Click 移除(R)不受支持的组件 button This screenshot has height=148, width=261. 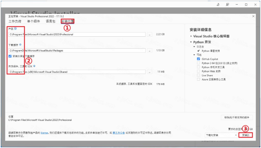pyautogui.click(x=237, y=117)
